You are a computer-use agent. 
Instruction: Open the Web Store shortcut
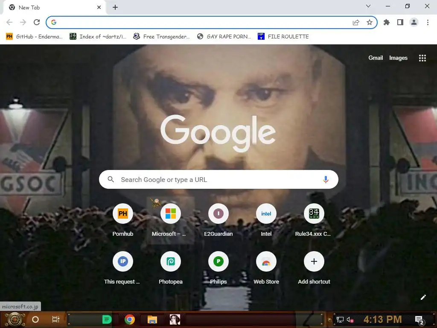[x=266, y=268]
